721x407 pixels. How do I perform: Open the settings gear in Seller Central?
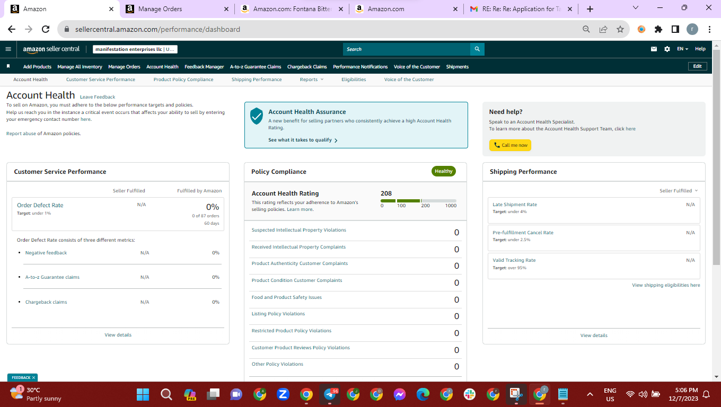pos(667,49)
